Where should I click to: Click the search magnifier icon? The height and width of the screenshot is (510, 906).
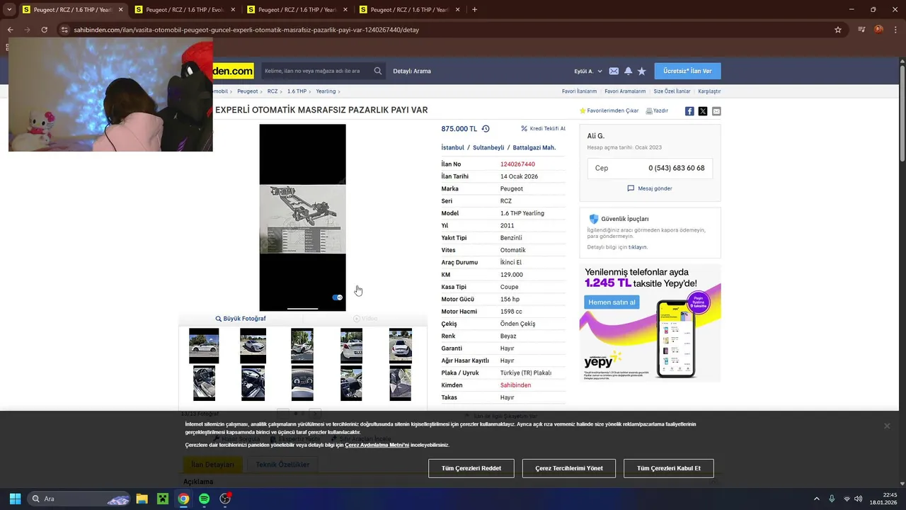click(378, 71)
